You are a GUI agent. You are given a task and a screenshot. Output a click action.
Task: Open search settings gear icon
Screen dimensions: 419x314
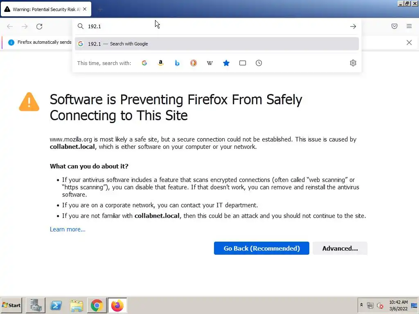click(x=353, y=63)
